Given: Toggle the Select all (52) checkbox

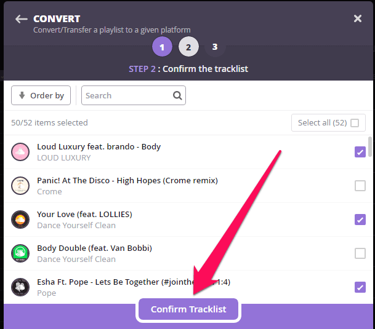Looking at the screenshot, I should point(355,123).
